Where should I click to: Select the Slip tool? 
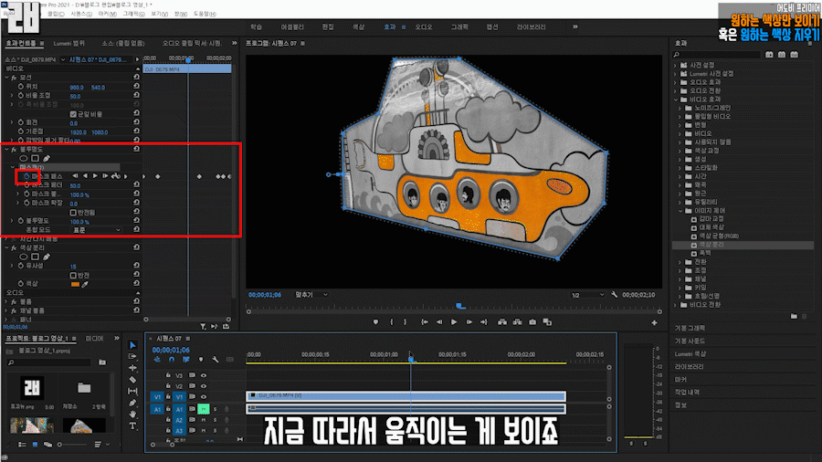click(x=132, y=392)
